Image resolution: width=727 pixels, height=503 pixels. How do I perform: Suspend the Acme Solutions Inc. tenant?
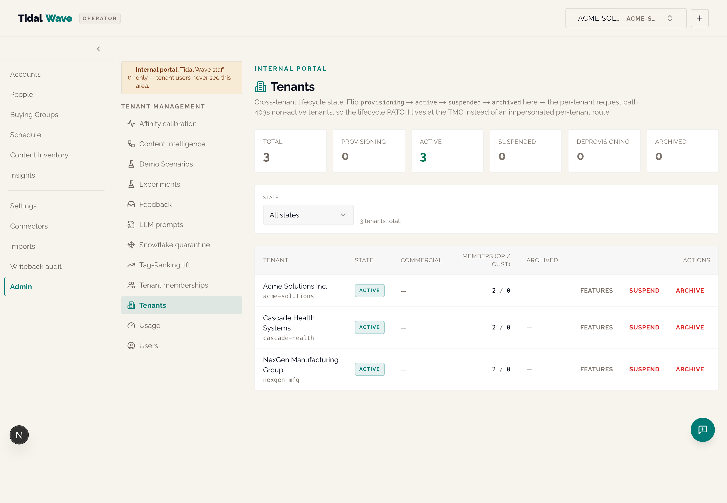point(644,290)
